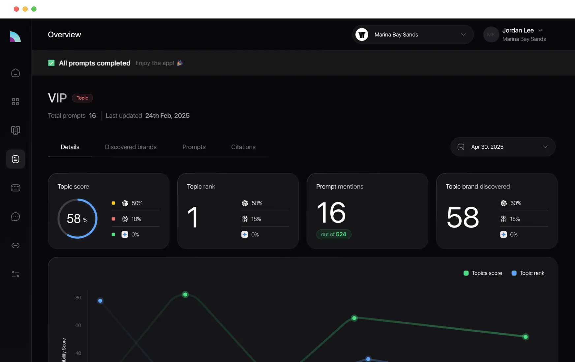Click the out of 524 badge
The width and height of the screenshot is (575, 362).
(334, 234)
